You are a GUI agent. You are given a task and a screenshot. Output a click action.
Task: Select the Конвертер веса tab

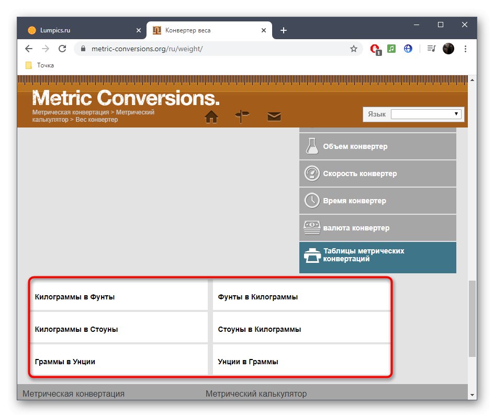(209, 30)
